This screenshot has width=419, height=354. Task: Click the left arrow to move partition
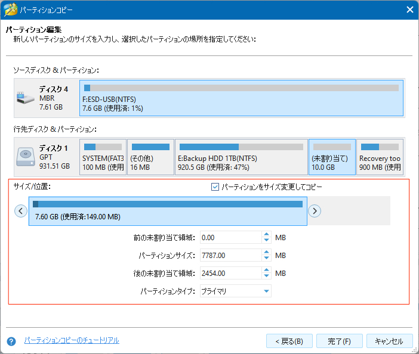point(21,210)
